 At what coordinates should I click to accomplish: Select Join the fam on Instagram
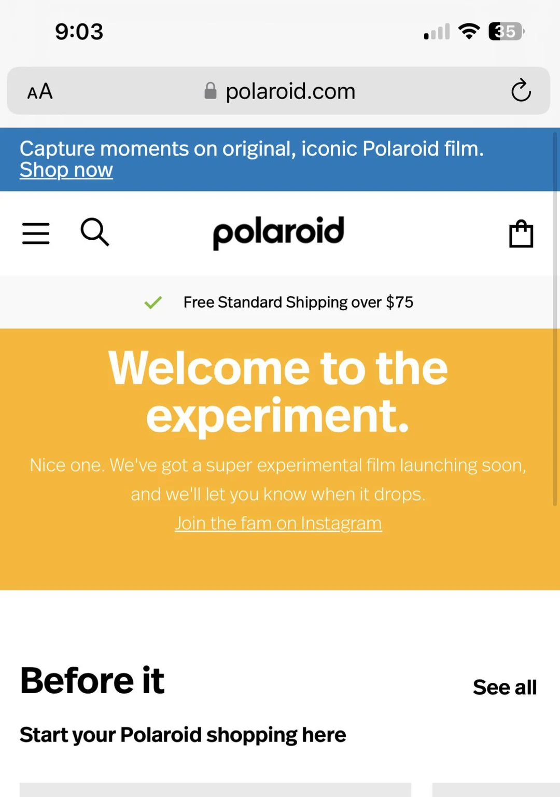(x=278, y=523)
